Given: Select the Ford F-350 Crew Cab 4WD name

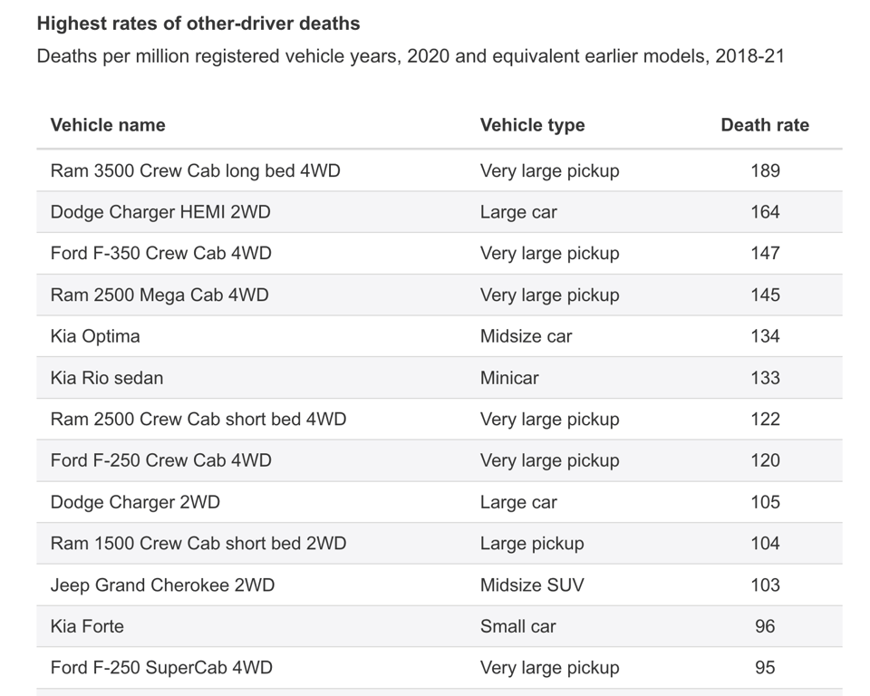Looking at the screenshot, I should (160, 253).
